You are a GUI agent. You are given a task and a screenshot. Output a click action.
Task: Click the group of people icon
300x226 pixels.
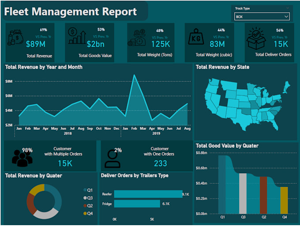point(22,158)
